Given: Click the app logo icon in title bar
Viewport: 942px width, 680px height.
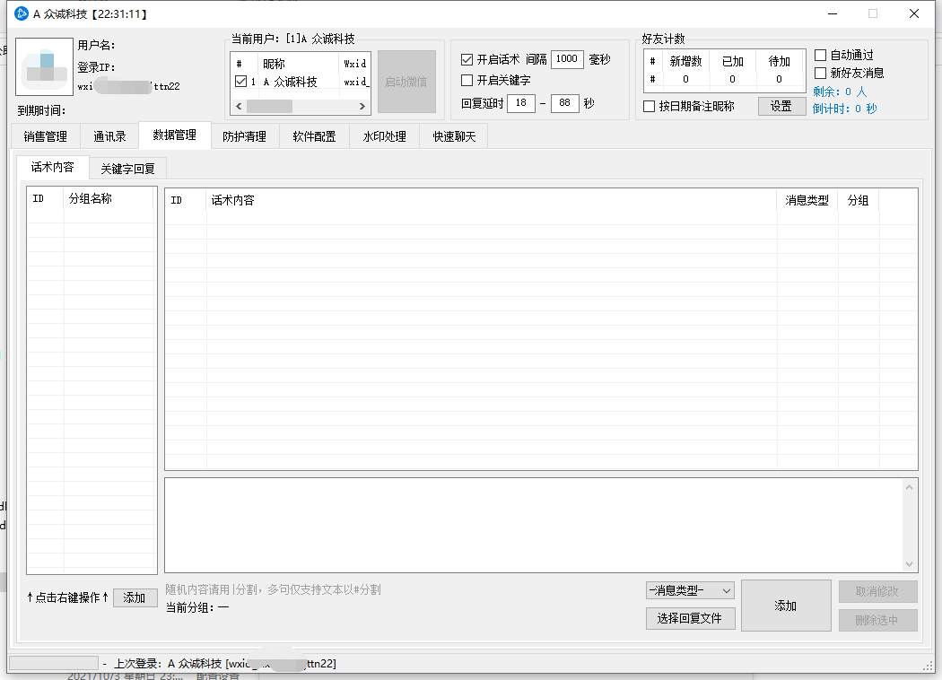Looking at the screenshot, I should click(22, 13).
